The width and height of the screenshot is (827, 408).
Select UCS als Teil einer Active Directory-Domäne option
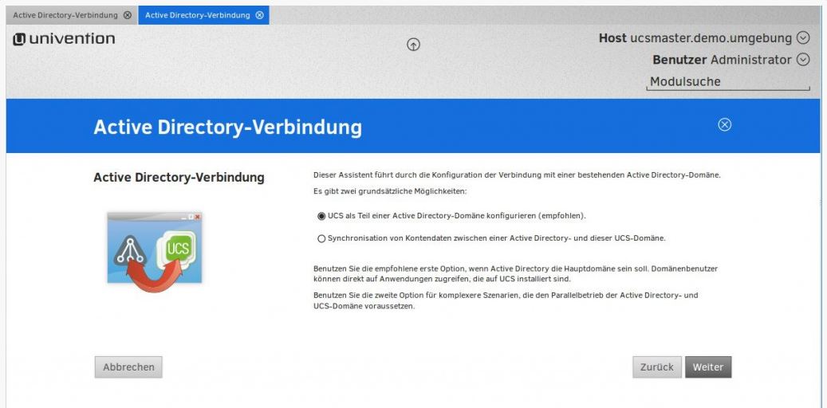tap(321, 216)
